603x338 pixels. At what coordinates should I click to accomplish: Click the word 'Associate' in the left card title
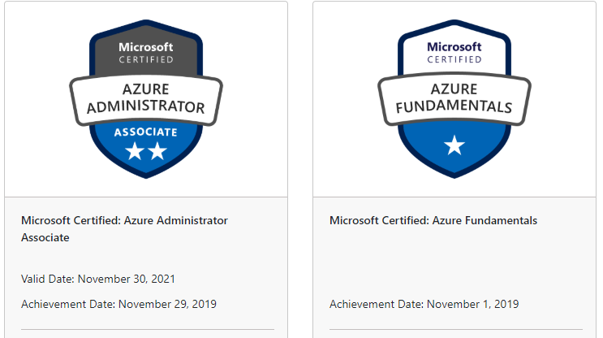[45, 237]
